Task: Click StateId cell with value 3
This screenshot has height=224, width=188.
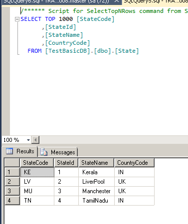Action: [x=66, y=191]
